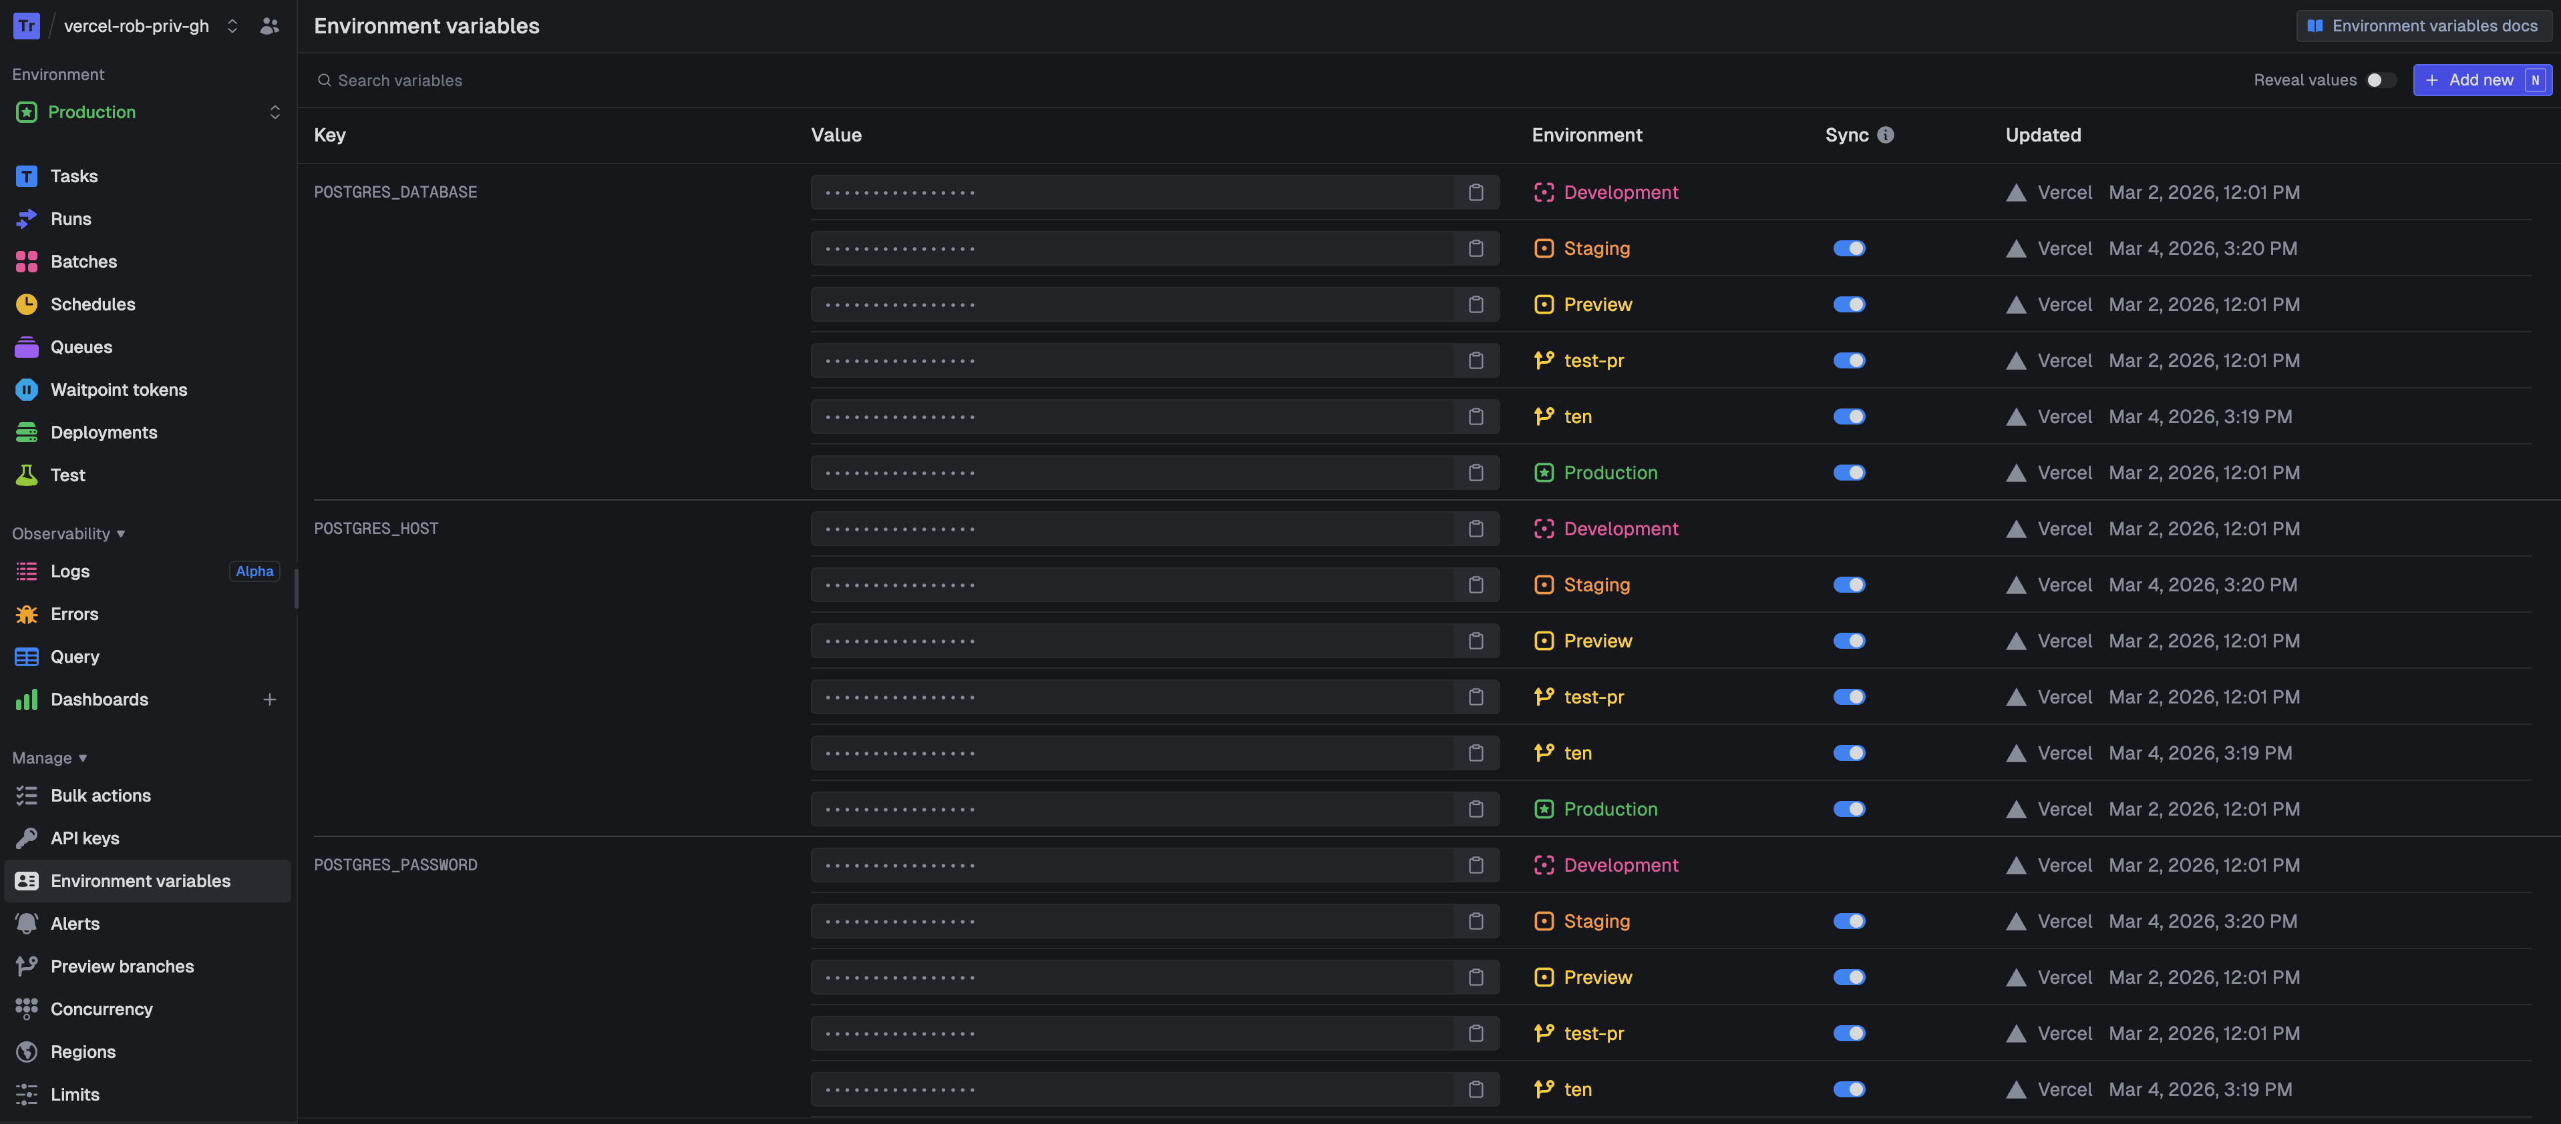The height and width of the screenshot is (1124, 2561).
Task: Disable sync for POSTGRES_DATABASE Staging
Action: (x=1849, y=248)
